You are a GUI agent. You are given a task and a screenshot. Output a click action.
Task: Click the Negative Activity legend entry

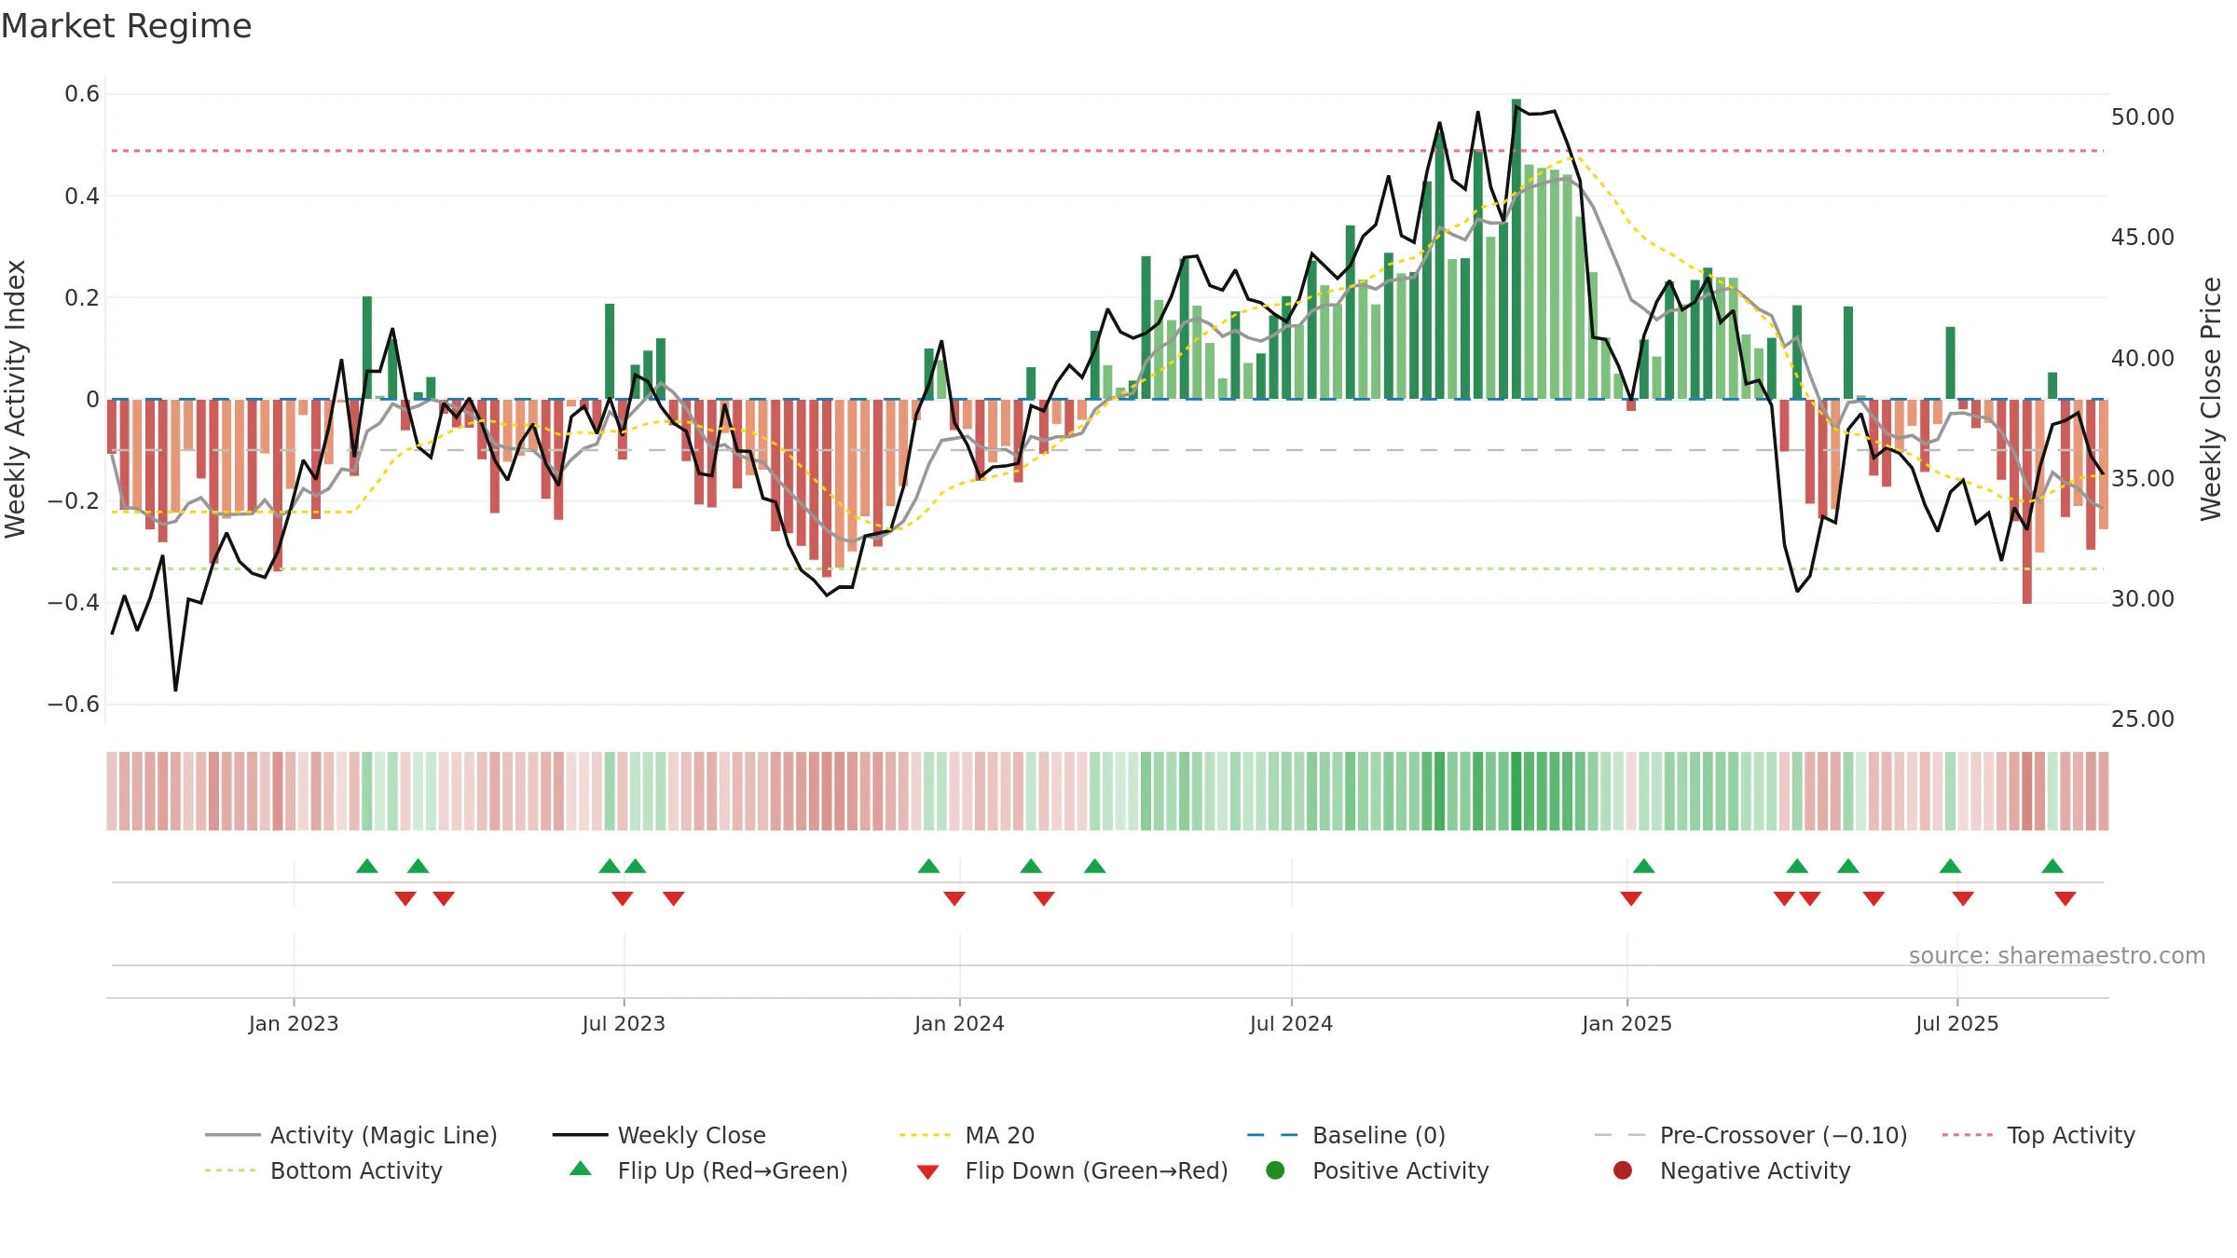(x=1732, y=1170)
